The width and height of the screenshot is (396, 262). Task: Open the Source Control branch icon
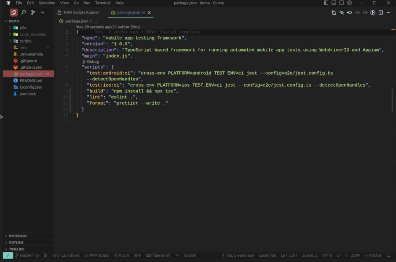point(33,12)
